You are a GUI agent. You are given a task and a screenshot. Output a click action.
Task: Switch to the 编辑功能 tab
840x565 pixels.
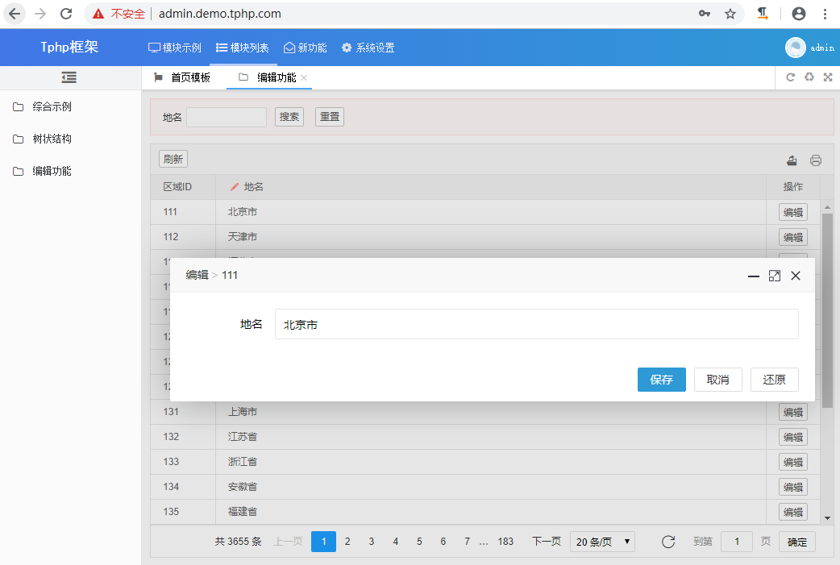coord(268,77)
